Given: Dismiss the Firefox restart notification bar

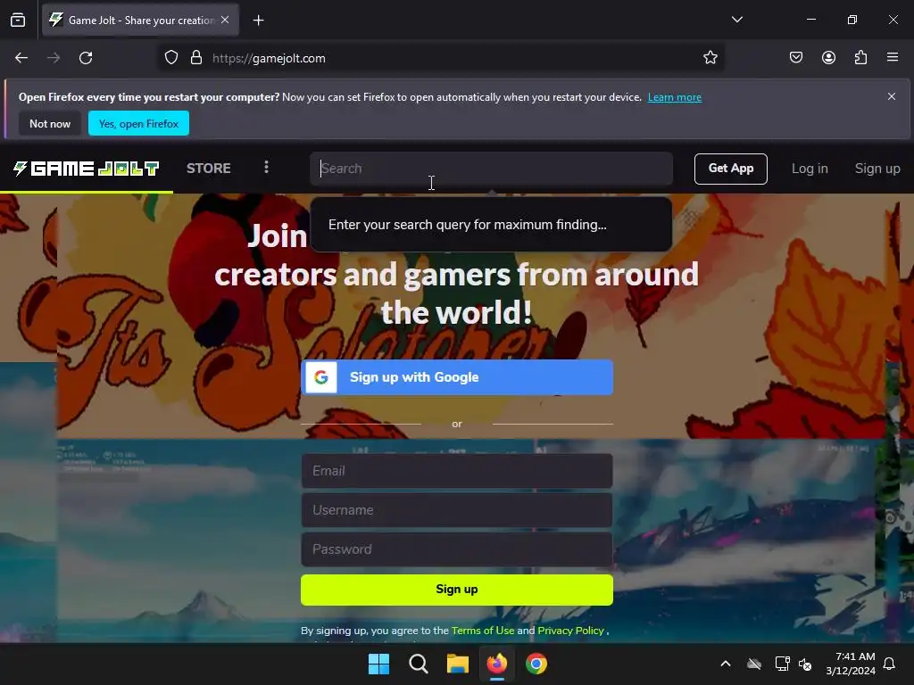Looking at the screenshot, I should [x=892, y=96].
